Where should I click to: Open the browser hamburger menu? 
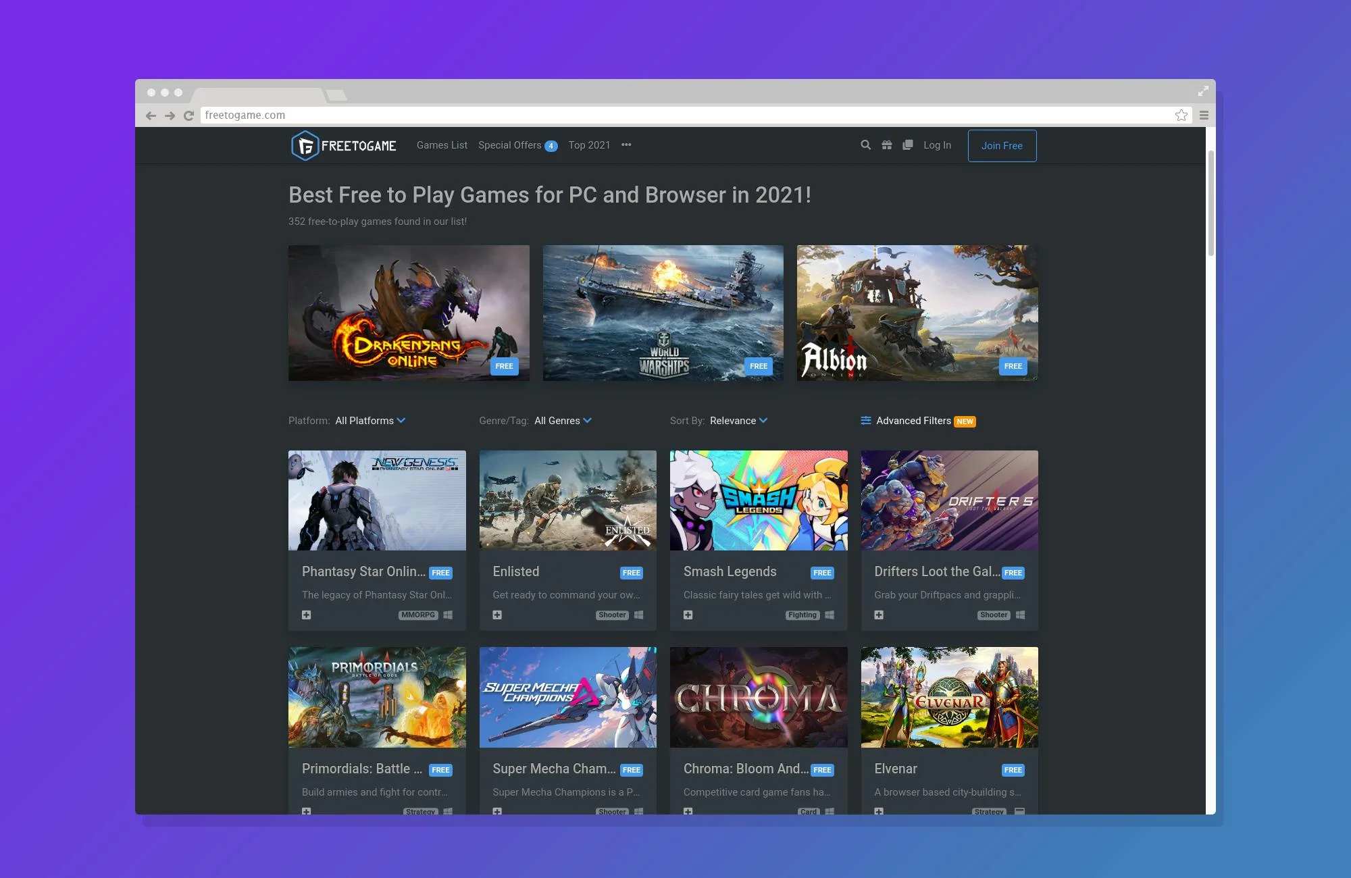tap(1204, 115)
